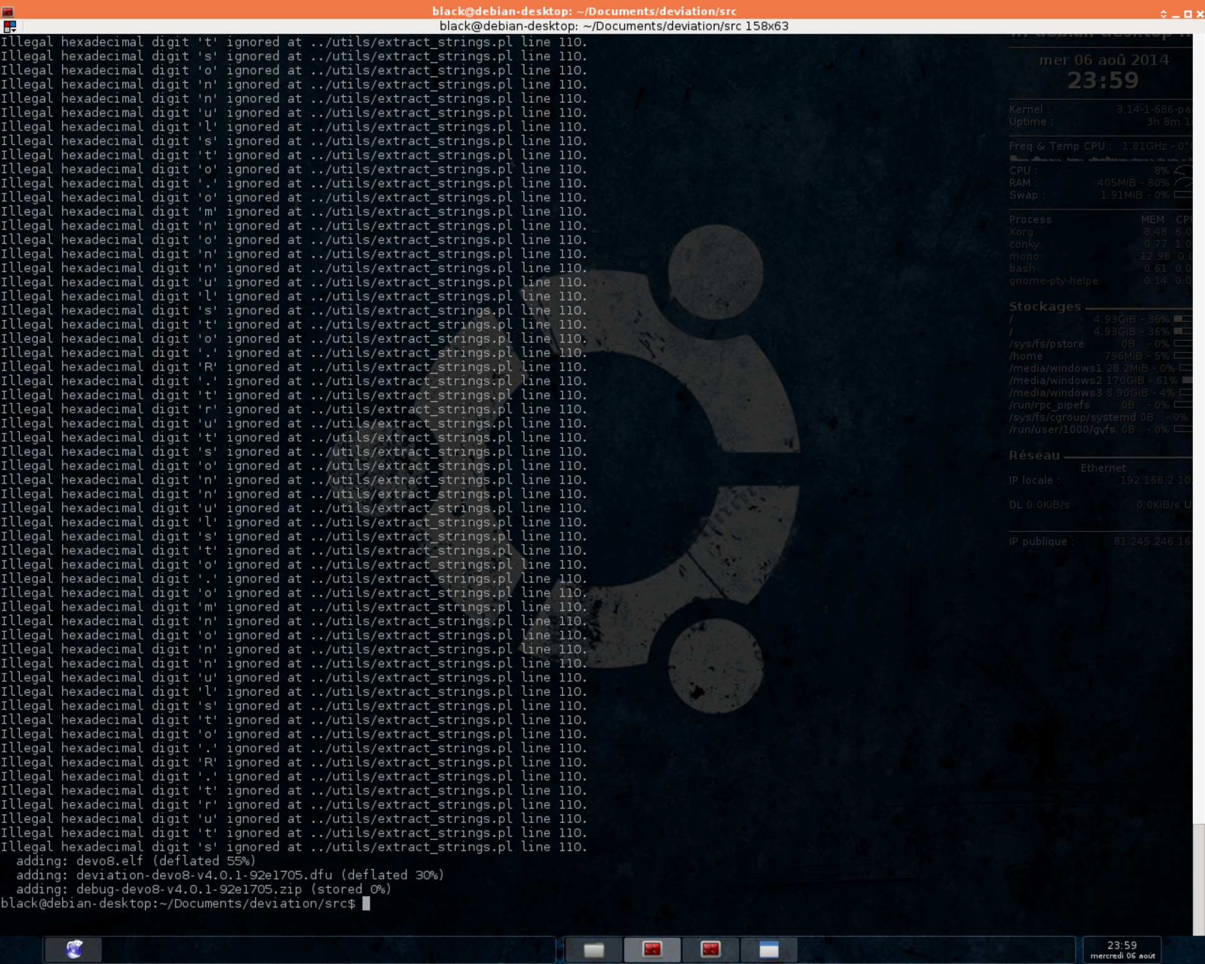Open the taskbar clock showing 23:59
This screenshot has width=1205, height=964.
[1122, 950]
